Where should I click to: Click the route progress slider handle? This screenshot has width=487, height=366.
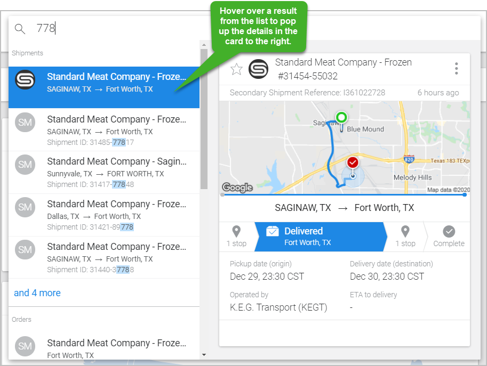[x=465, y=195]
